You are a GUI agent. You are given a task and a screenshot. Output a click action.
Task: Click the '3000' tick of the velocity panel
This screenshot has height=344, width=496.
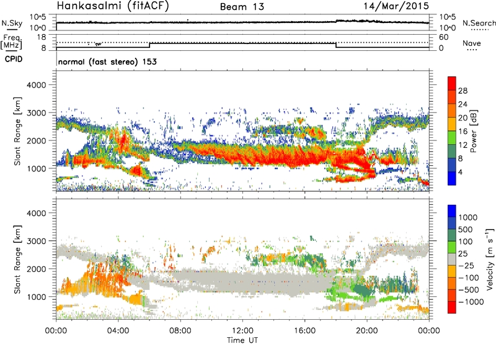36,241
